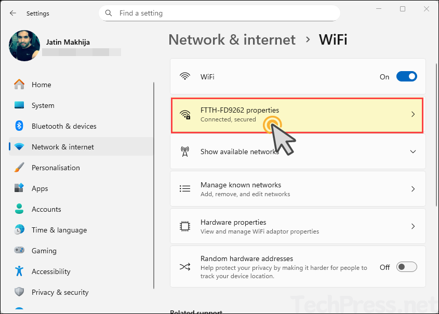This screenshot has height=314, width=439.
Task: Click the Manage known networks list icon
Action: click(184, 189)
